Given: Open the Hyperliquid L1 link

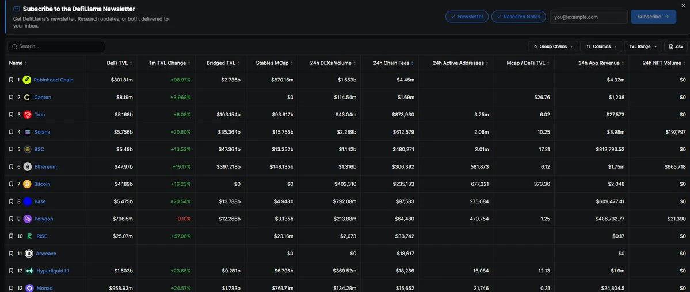Looking at the screenshot, I should point(53,271).
